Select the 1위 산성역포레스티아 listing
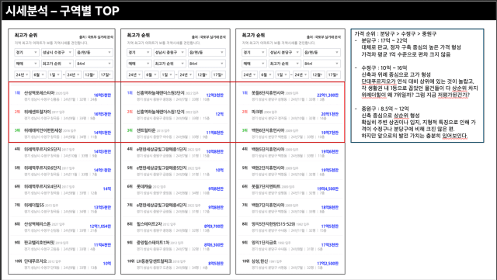The width and height of the screenshot is (497, 280). [62, 95]
